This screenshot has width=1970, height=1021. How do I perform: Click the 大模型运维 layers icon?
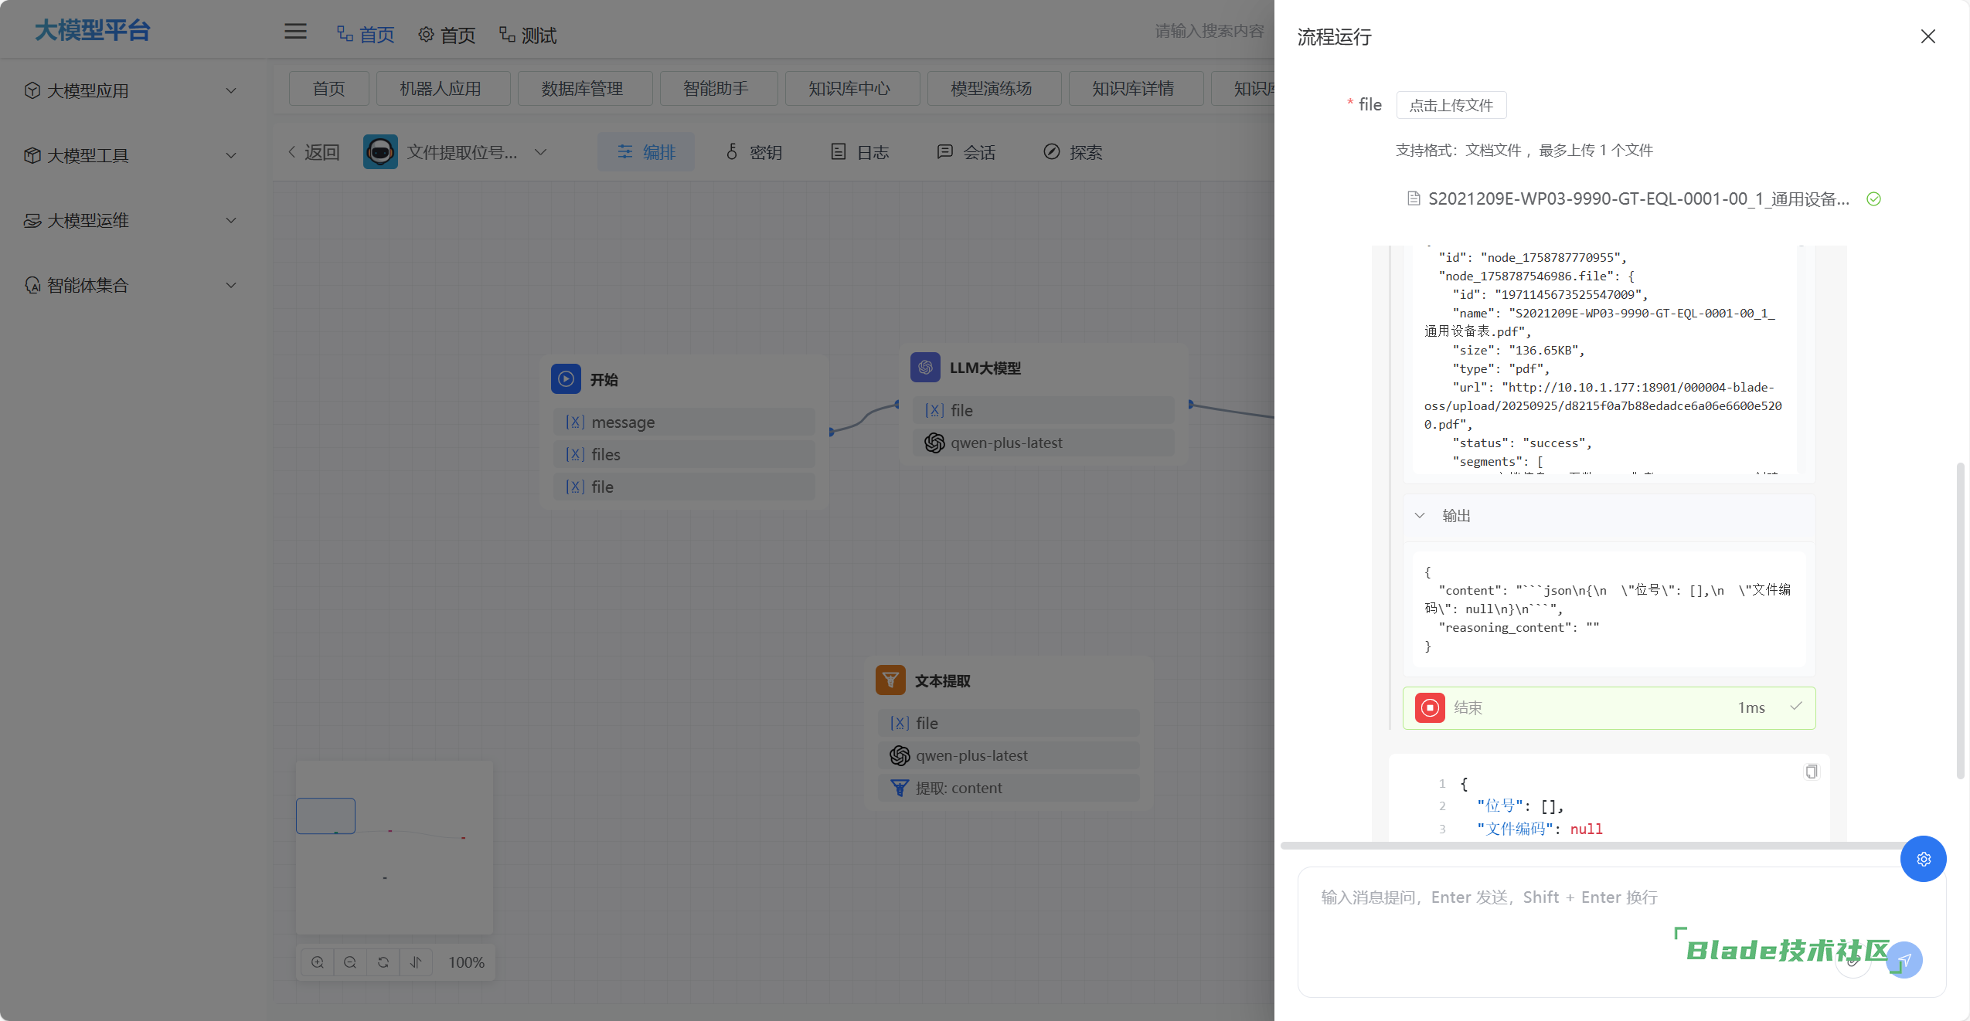32,220
